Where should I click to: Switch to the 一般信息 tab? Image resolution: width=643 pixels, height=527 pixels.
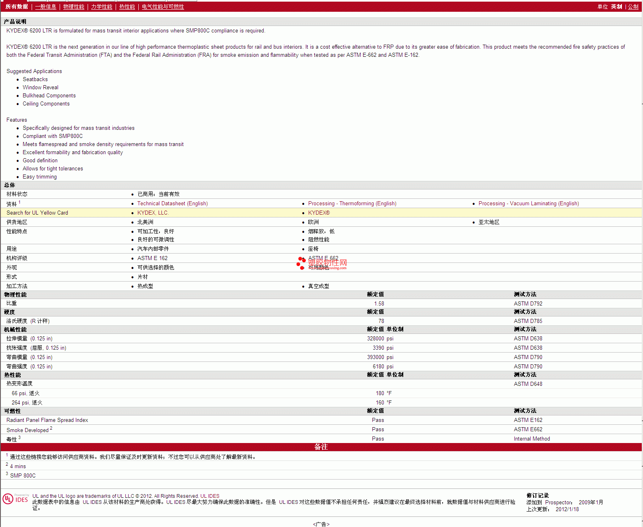(x=45, y=7)
